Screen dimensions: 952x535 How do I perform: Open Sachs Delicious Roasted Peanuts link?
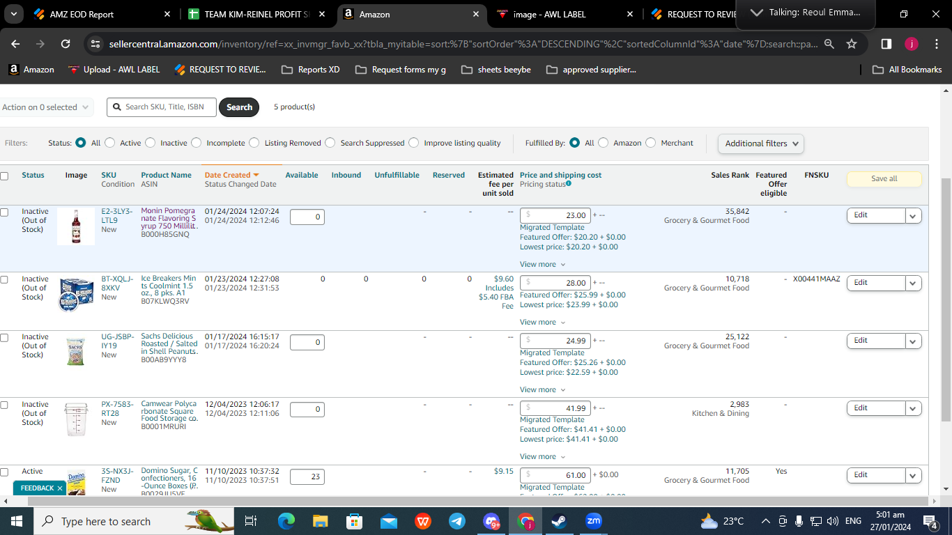click(x=169, y=344)
